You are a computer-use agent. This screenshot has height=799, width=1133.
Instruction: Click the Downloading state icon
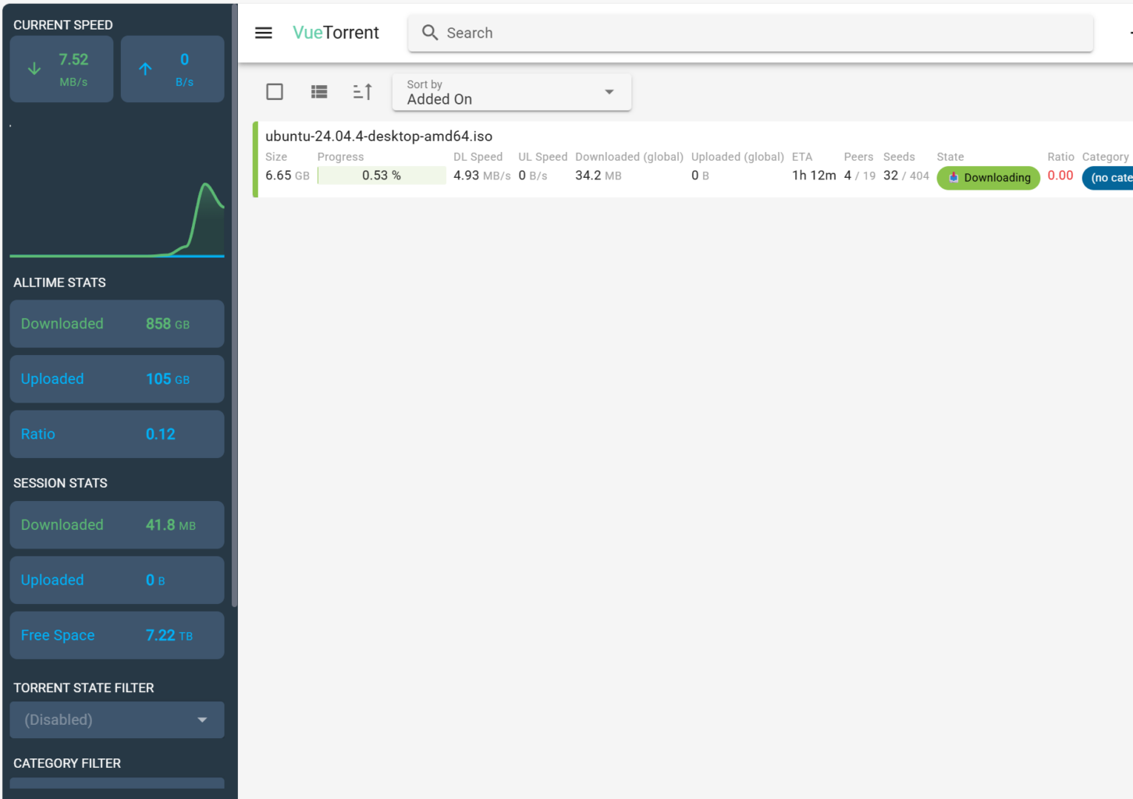(954, 178)
